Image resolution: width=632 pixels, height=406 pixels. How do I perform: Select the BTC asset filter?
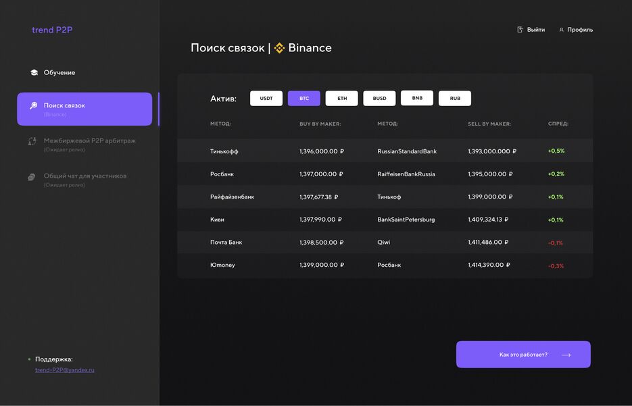304,98
